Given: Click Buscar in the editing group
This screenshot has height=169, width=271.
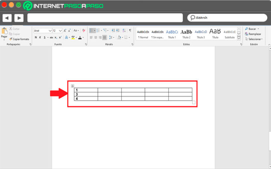Looking at the screenshot, I should click(252, 29).
